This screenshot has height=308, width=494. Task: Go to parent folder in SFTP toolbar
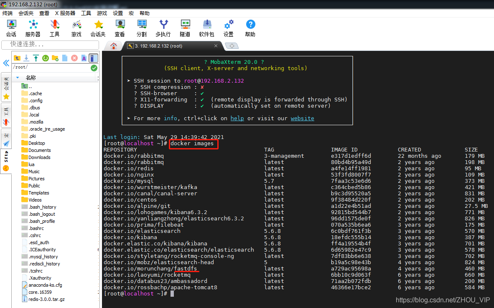17,58
